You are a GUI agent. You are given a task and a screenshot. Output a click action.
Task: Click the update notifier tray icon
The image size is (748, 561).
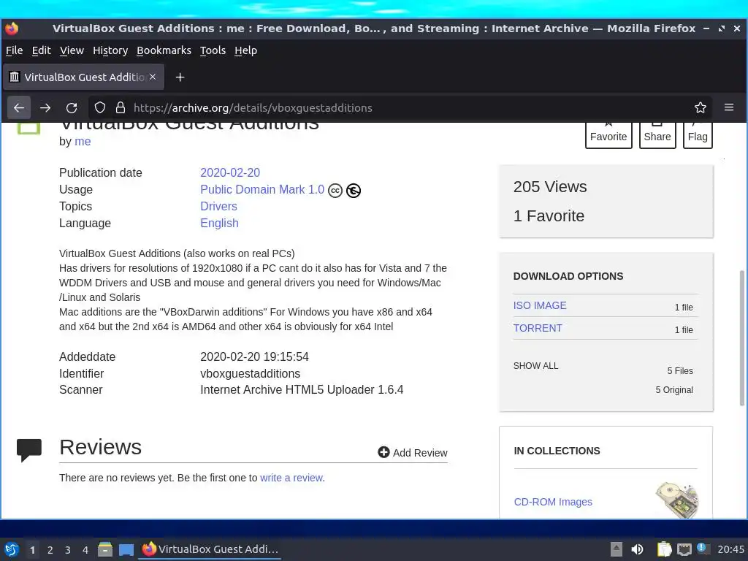coord(703,549)
